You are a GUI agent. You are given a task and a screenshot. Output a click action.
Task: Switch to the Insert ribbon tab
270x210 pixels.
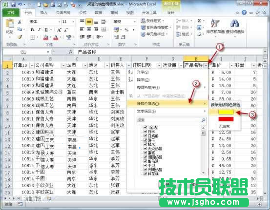tap(43, 13)
